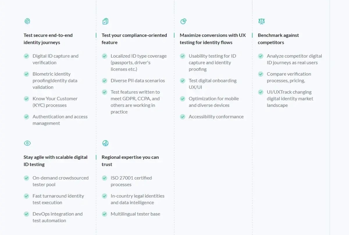Click Authentication and access management item
The width and height of the screenshot is (349, 235).
click(60, 120)
